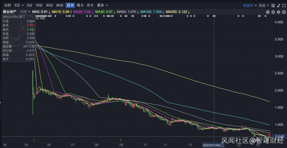287x148 pixels.
Task: Switch to the 分时 intraday tab
Action: point(7,6)
